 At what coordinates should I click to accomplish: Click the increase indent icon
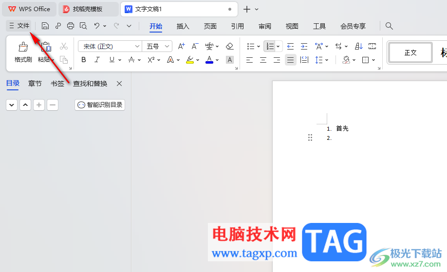[x=304, y=46]
